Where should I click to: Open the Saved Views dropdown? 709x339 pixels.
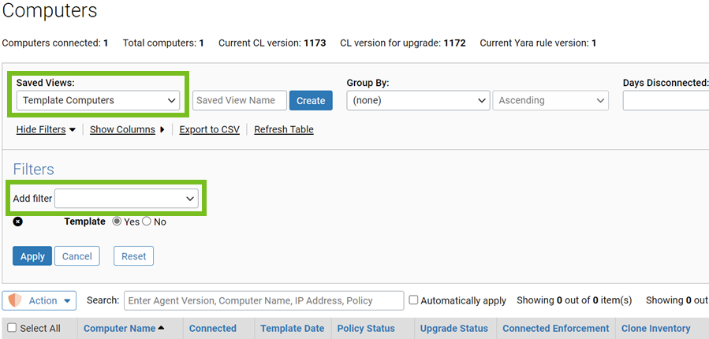99,100
